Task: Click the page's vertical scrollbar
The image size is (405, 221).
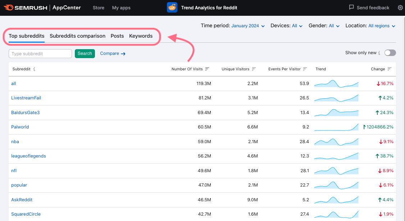Action: click(x=404, y=118)
